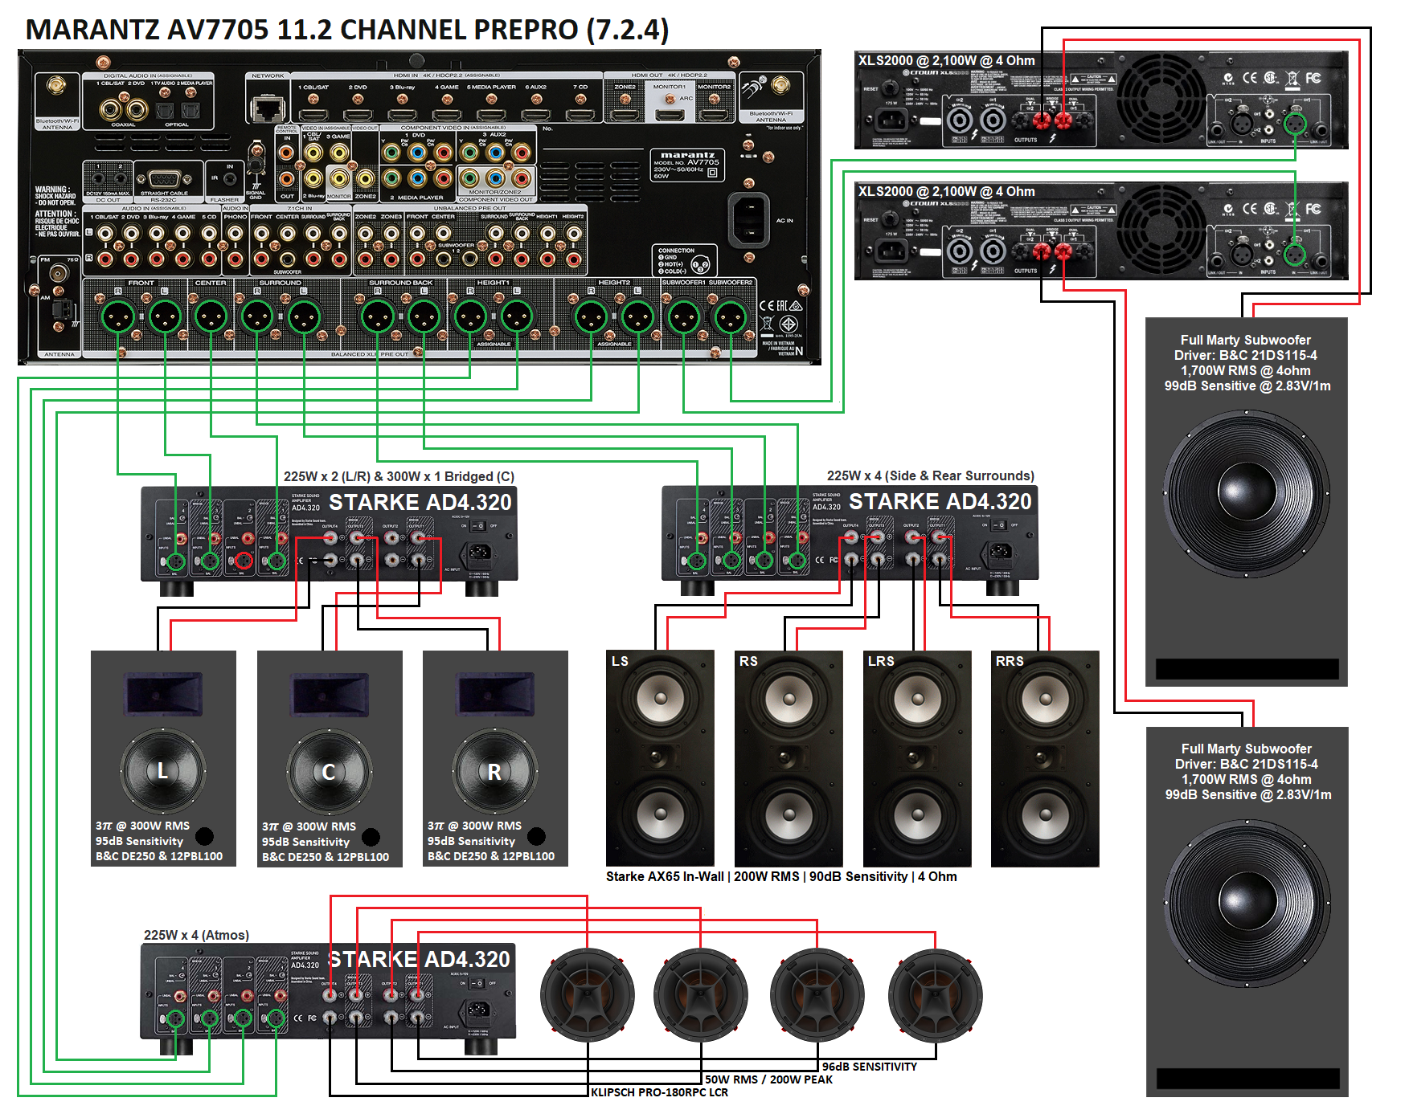Click the Marantz AC IN power socket
This screenshot has width=1405, height=1114.
coord(749,220)
